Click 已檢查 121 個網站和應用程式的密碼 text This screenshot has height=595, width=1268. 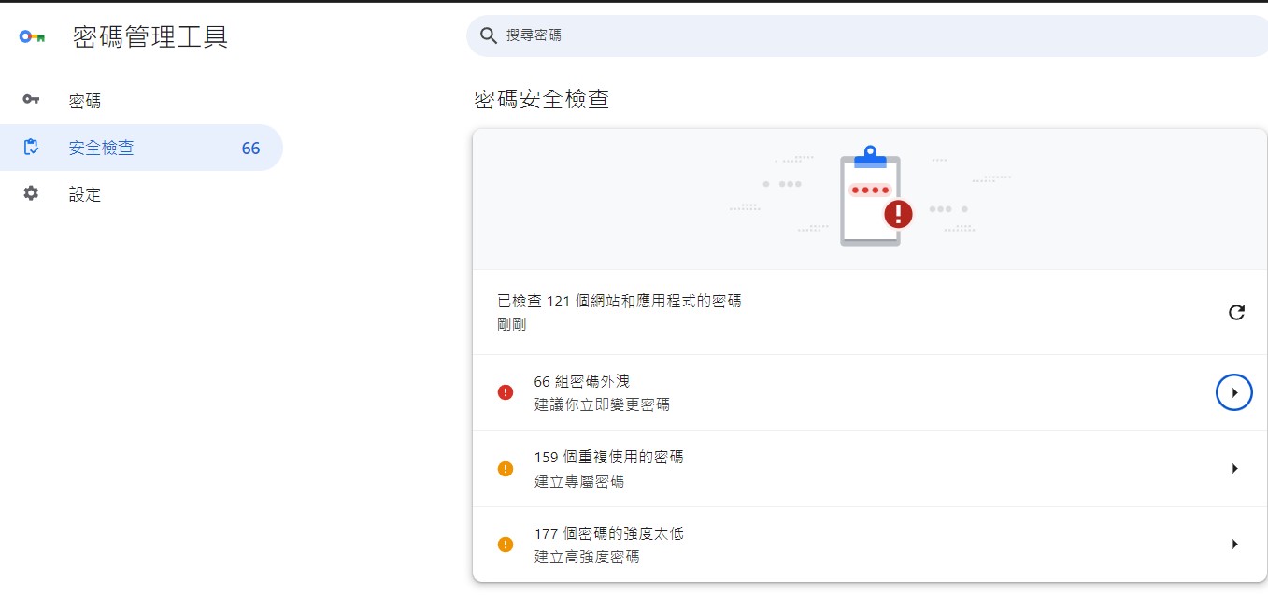[x=620, y=301]
